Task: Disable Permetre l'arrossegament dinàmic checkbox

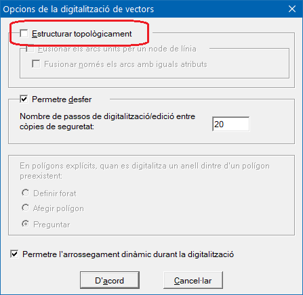Action: coord(14,254)
